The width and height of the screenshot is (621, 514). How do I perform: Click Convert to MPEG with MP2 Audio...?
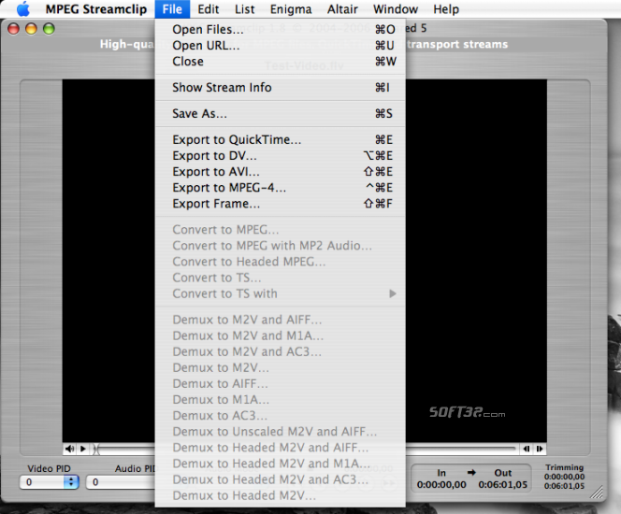pyautogui.click(x=280, y=246)
